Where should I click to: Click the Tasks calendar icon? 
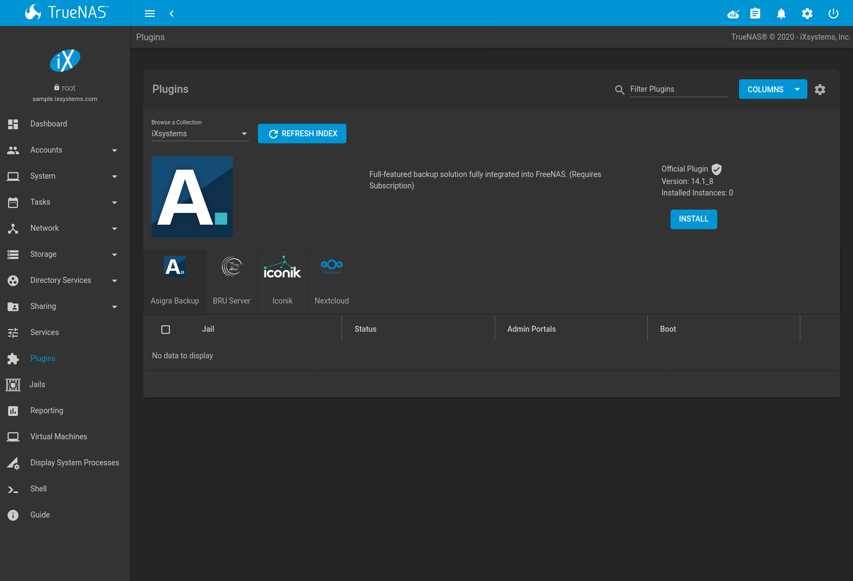coord(13,202)
